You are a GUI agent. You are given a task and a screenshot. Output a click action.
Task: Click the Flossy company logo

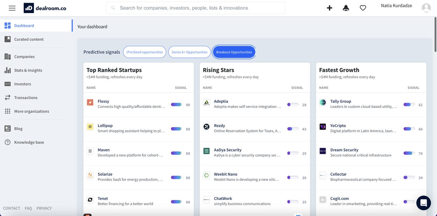coord(90,102)
